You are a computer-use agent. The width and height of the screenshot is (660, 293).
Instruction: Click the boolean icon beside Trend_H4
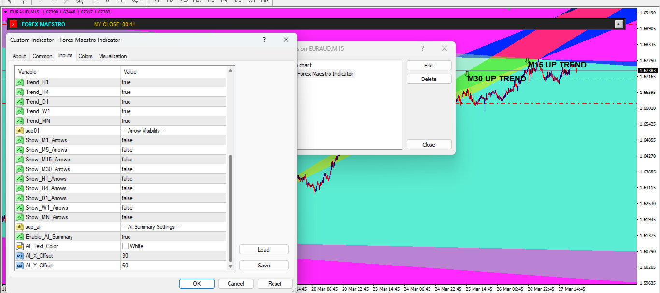(20, 92)
